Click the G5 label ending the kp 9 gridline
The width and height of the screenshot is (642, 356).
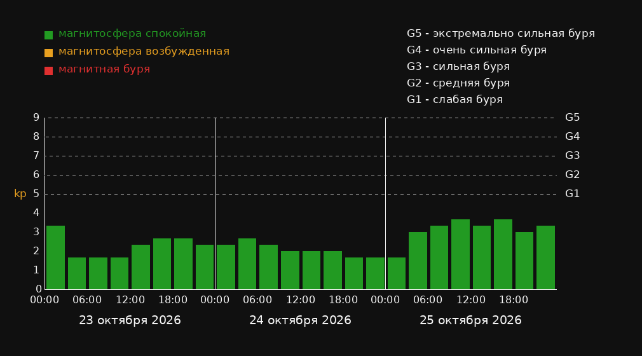point(572,118)
